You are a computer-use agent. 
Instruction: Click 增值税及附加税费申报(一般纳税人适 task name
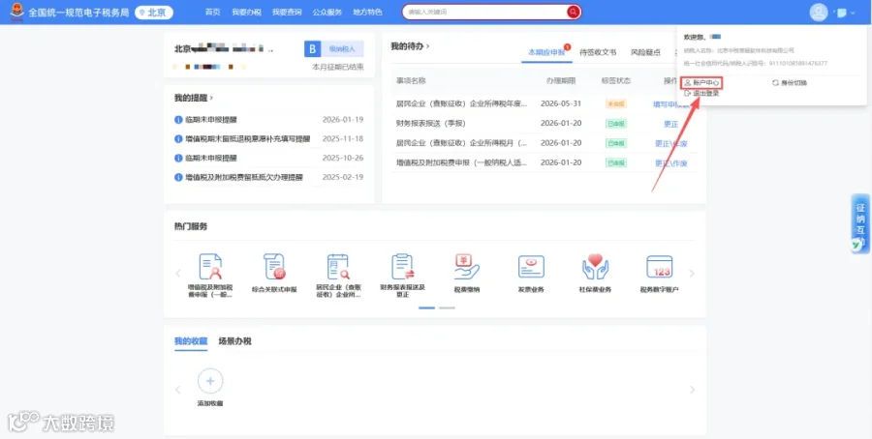click(x=461, y=162)
